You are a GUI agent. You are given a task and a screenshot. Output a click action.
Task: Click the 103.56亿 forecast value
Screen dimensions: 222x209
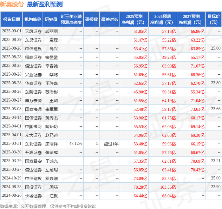168,187
